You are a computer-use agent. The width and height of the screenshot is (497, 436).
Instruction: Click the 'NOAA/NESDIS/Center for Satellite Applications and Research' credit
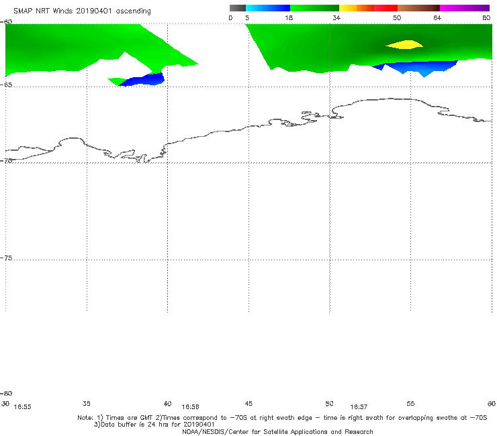(277, 431)
